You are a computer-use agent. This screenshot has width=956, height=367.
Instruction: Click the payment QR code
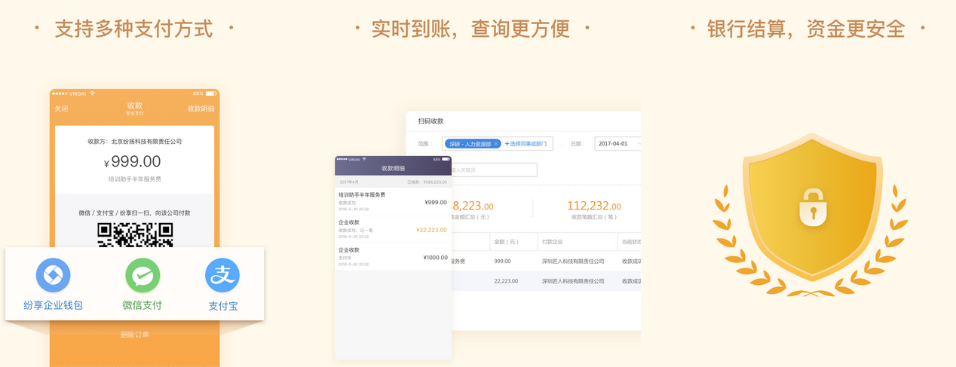135,235
